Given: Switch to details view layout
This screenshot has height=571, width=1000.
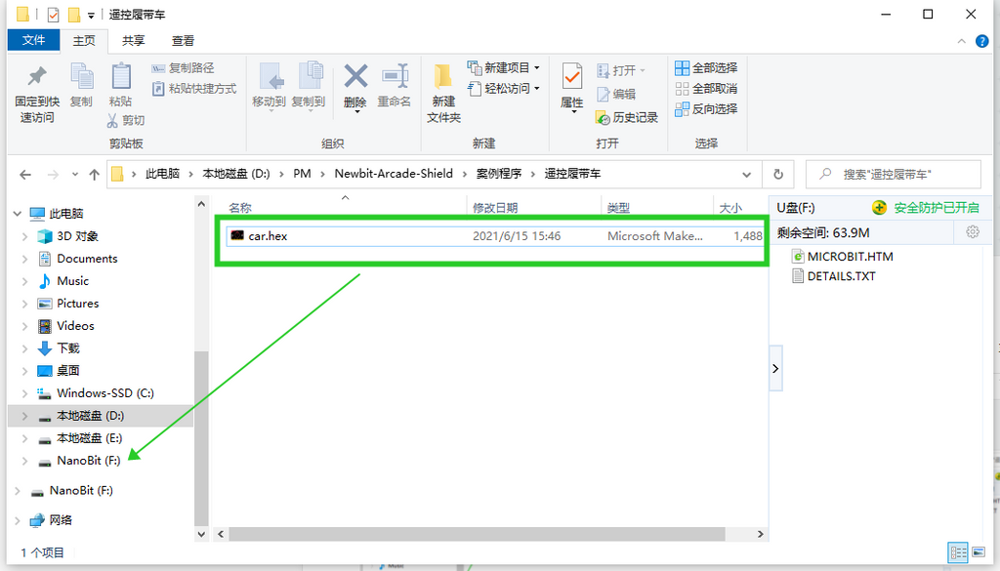Looking at the screenshot, I should pos(958,552).
